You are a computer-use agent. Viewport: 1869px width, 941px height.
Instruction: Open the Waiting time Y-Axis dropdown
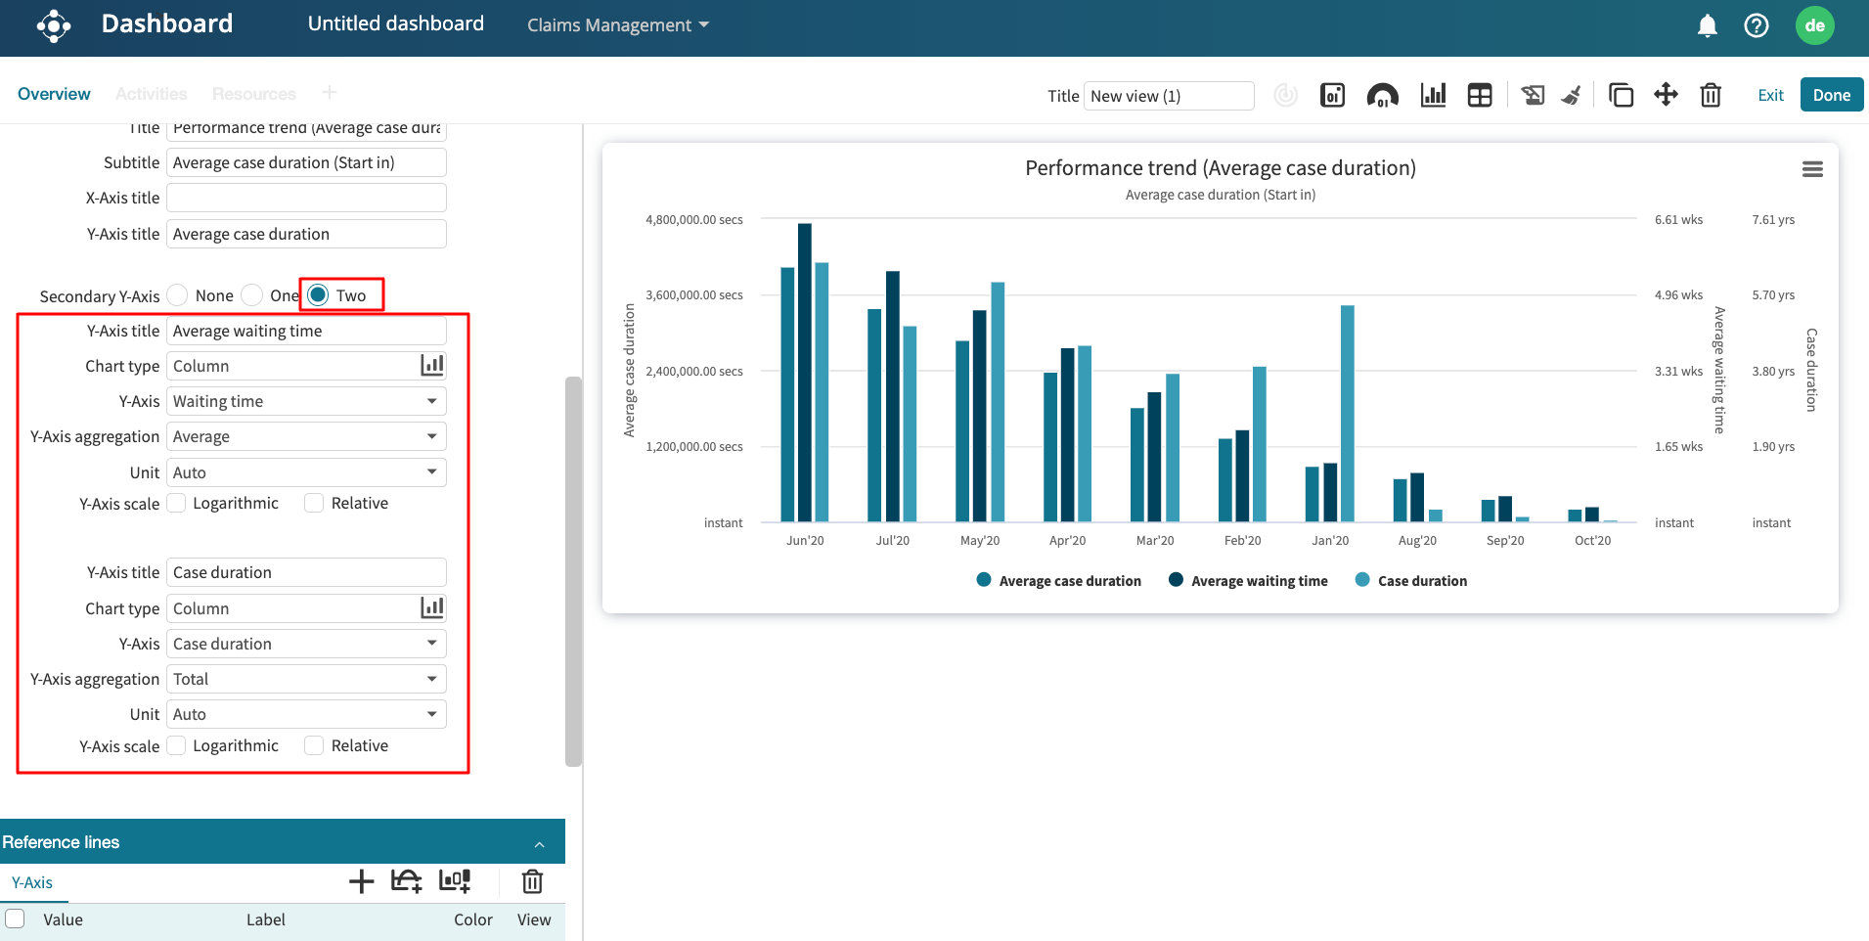tap(305, 401)
